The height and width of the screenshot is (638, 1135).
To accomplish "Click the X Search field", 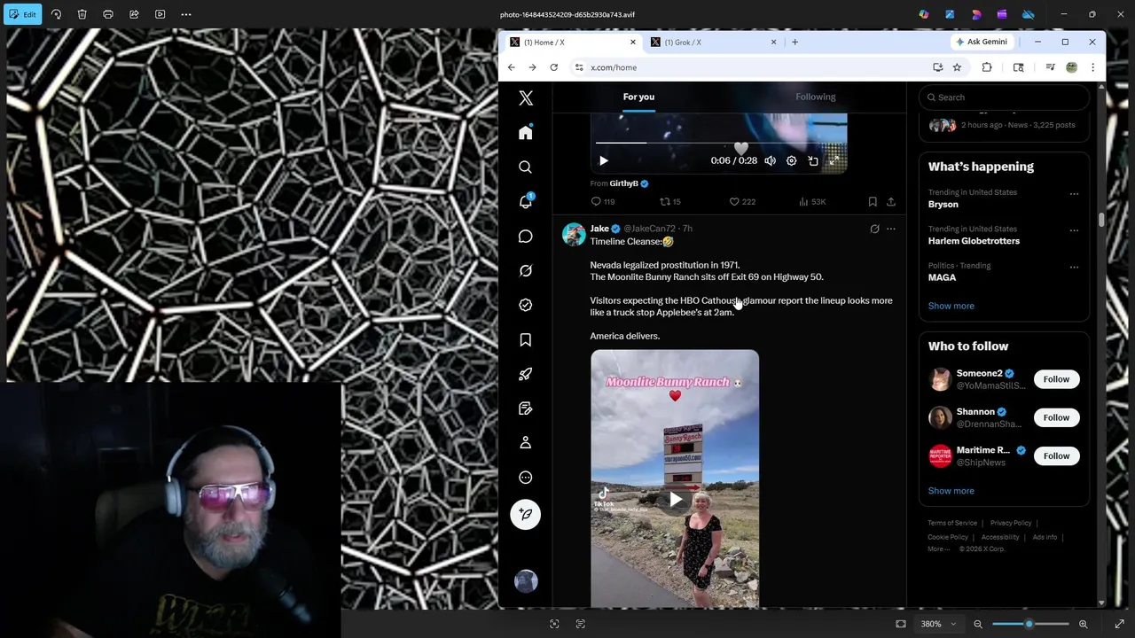I will [1005, 97].
